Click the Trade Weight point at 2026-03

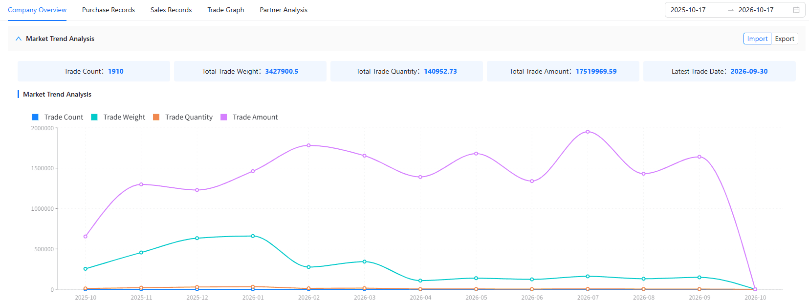coord(365,261)
